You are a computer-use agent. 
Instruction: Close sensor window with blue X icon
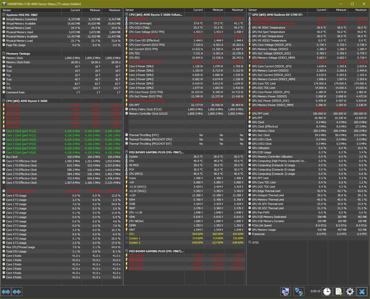point(362,292)
